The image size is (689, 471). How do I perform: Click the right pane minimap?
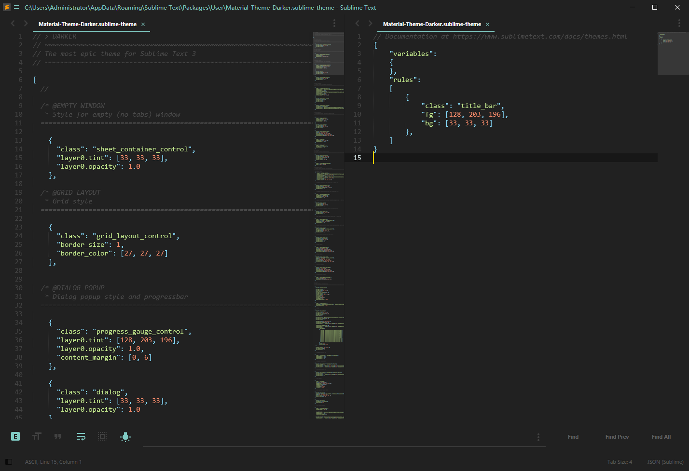673,53
